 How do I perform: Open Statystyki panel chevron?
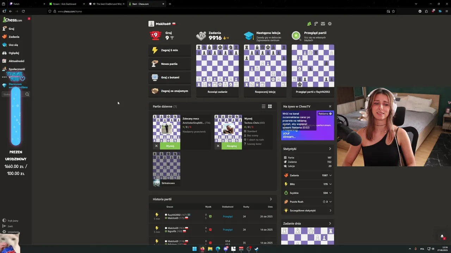pyautogui.click(x=330, y=149)
